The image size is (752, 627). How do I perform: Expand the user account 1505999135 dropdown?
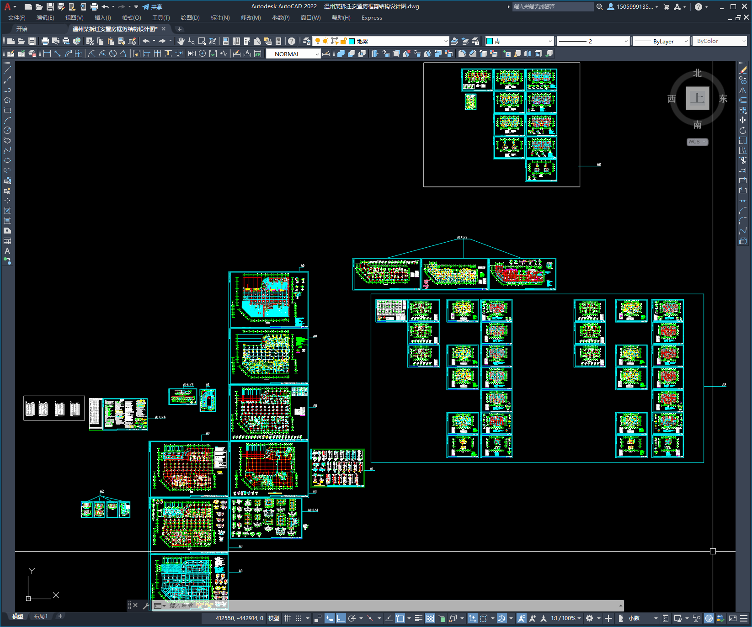pyautogui.click(x=633, y=7)
